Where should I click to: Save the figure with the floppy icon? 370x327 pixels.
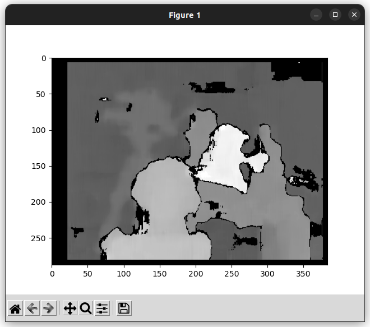click(124, 308)
